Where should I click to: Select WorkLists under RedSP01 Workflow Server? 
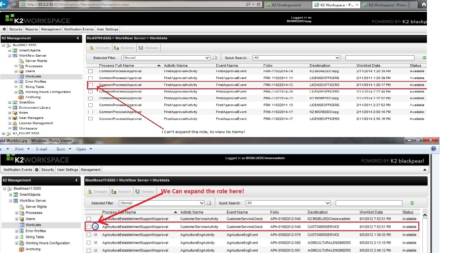coord(33,76)
